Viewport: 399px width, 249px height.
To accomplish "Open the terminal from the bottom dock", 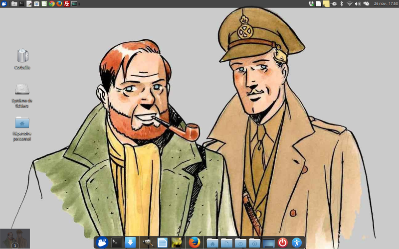I will point(116,243).
